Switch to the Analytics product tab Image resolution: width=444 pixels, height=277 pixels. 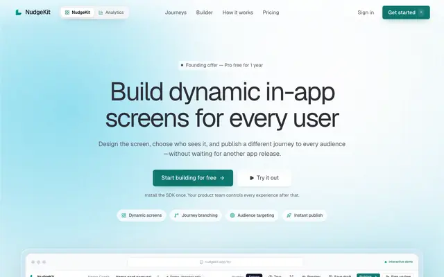click(x=111, y=12)
